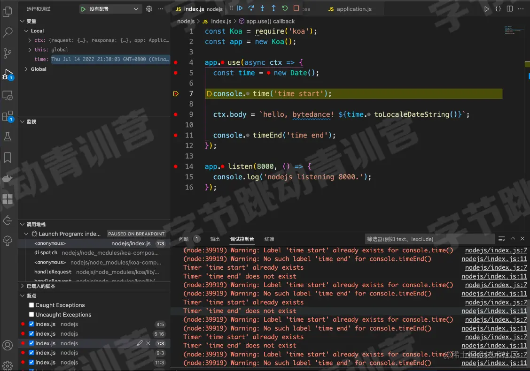
Task: Run the file with the editor play button
Action: (x=486, y=9)
